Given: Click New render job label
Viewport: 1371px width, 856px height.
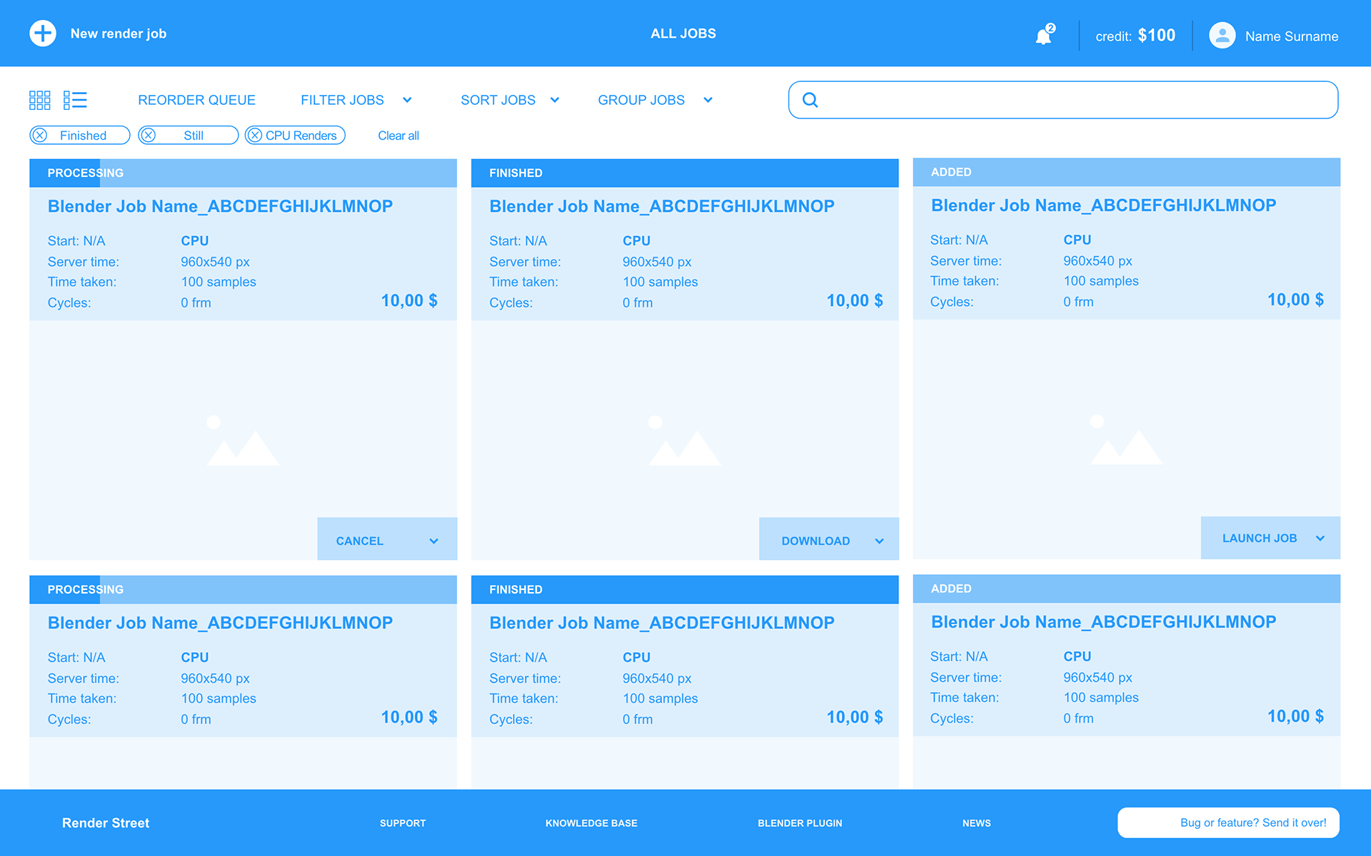Looking at the screenshot, I should pos(119,34).
